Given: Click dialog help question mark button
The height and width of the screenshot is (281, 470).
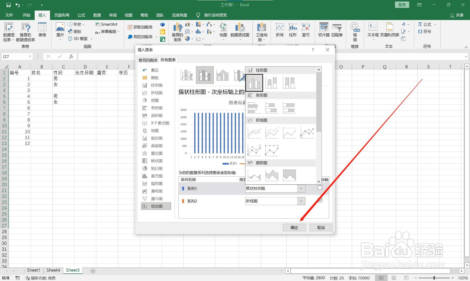Looking at the screenshot, I should click(x=313, y=50).
